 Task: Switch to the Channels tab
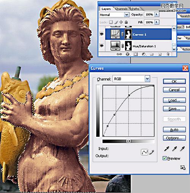pos(121,9)
